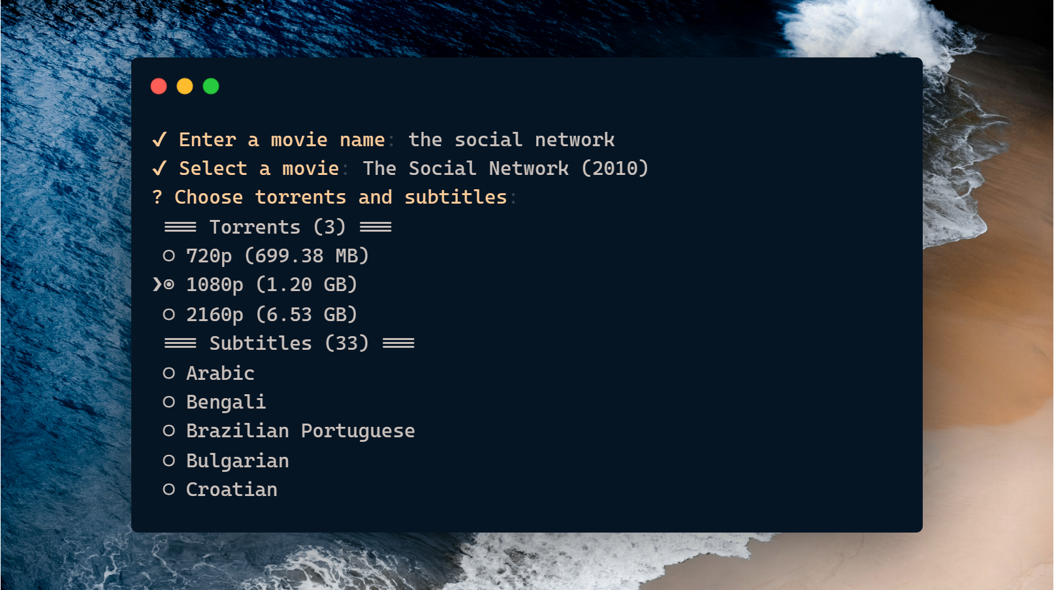
Task: Select the Arabic subtitle radio
Action: click(x=168, y=373)
